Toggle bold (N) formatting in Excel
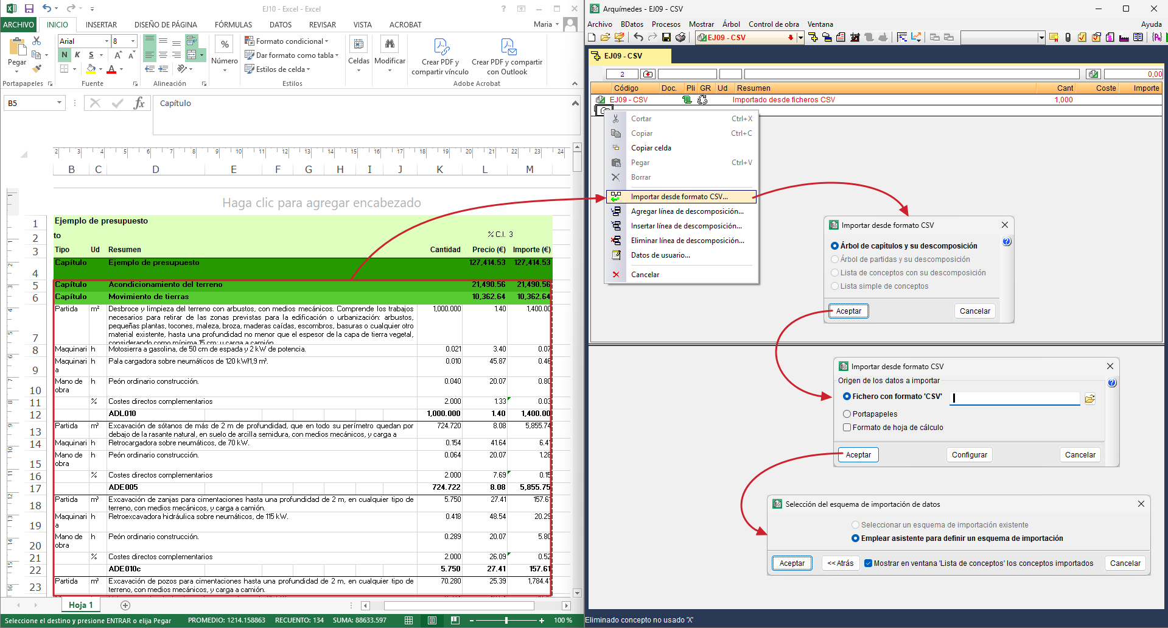 [65, 55]
